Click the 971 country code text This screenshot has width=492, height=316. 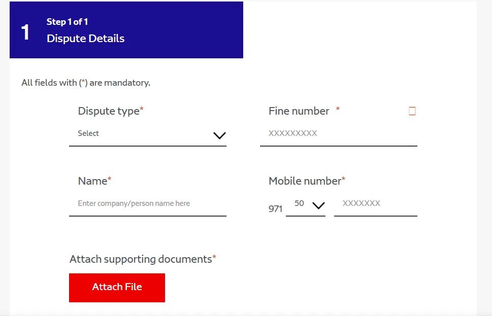click(x=275, y=208)
